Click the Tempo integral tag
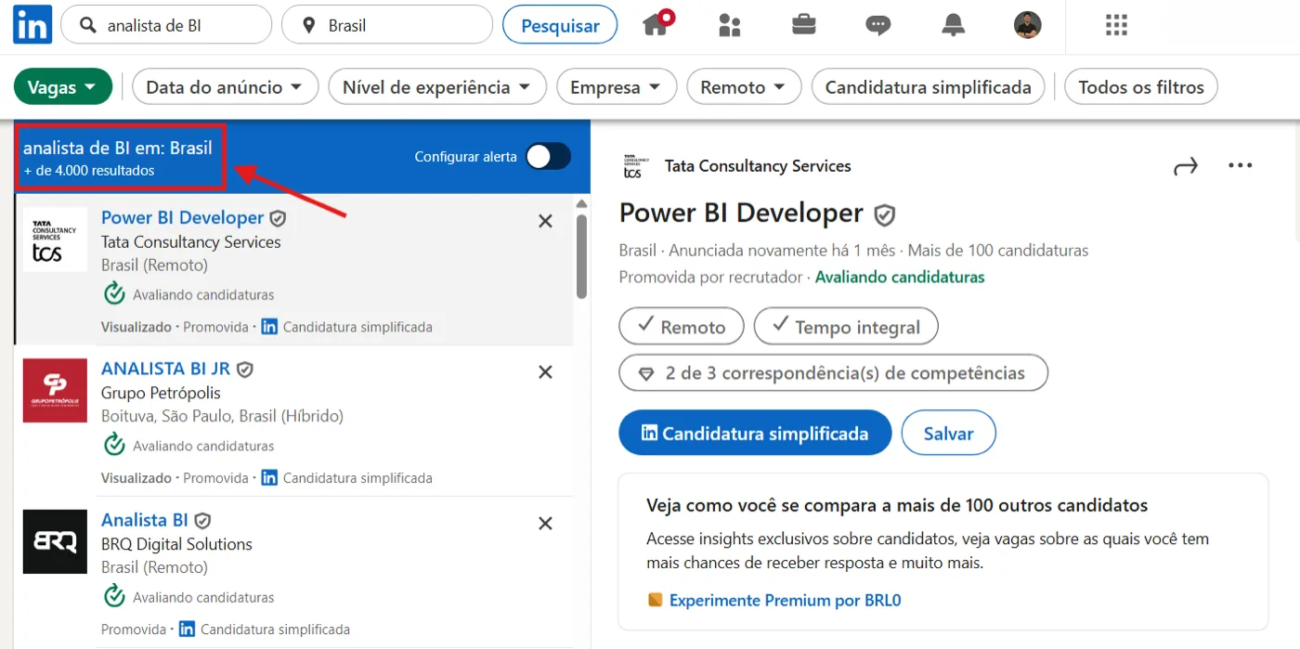The height and width of the screenshot is (649, 1300). click(x=846, y=327)
